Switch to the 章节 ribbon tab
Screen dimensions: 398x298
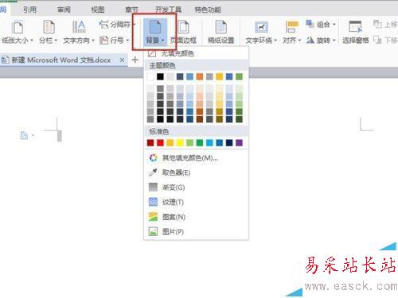coord(132,10)
